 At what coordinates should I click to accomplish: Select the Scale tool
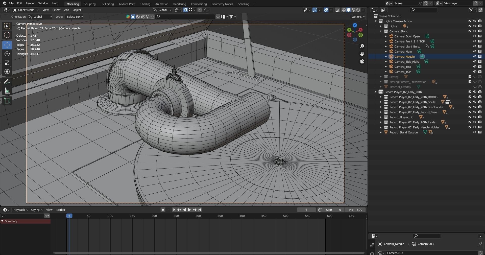point(7,63)
